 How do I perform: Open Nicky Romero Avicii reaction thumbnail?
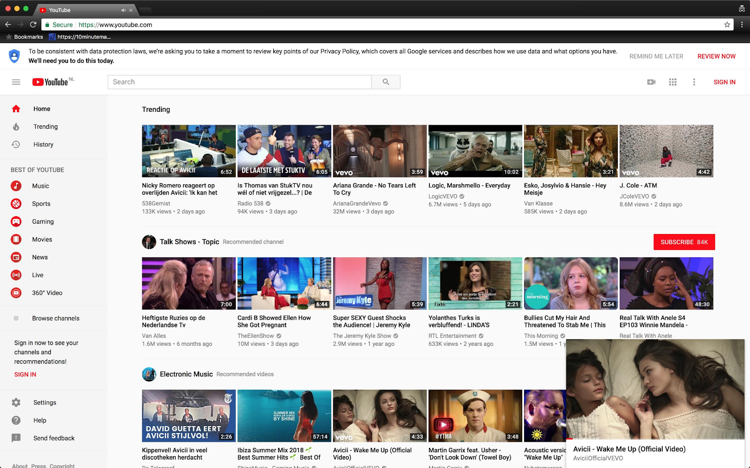tap(189, 151)
